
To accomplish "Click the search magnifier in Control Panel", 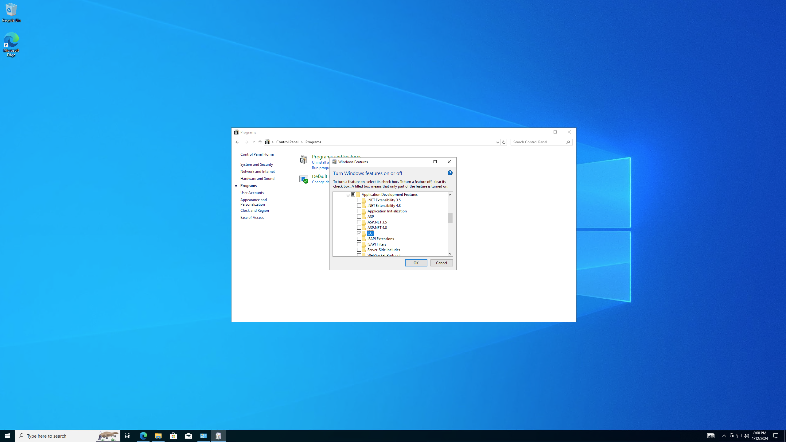I will click(568, 142).
